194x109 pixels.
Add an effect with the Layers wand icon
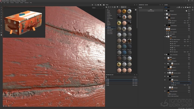coord(177,7)
